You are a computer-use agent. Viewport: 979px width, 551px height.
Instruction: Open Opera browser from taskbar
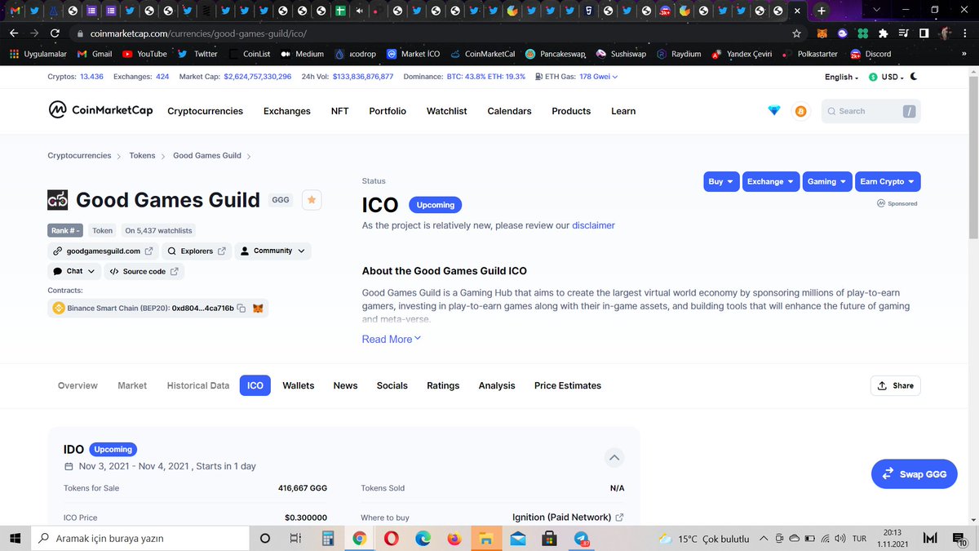391,538
